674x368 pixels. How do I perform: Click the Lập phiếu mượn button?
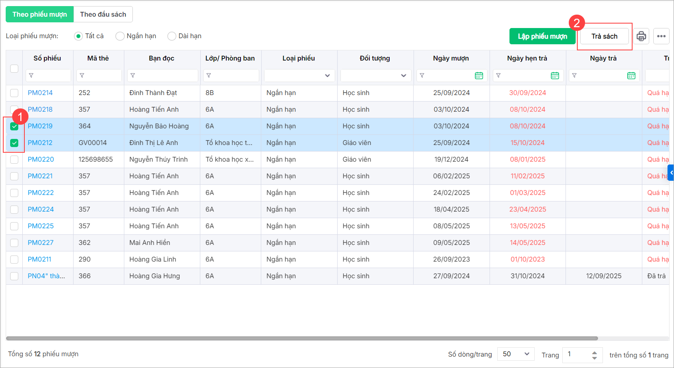542,36
